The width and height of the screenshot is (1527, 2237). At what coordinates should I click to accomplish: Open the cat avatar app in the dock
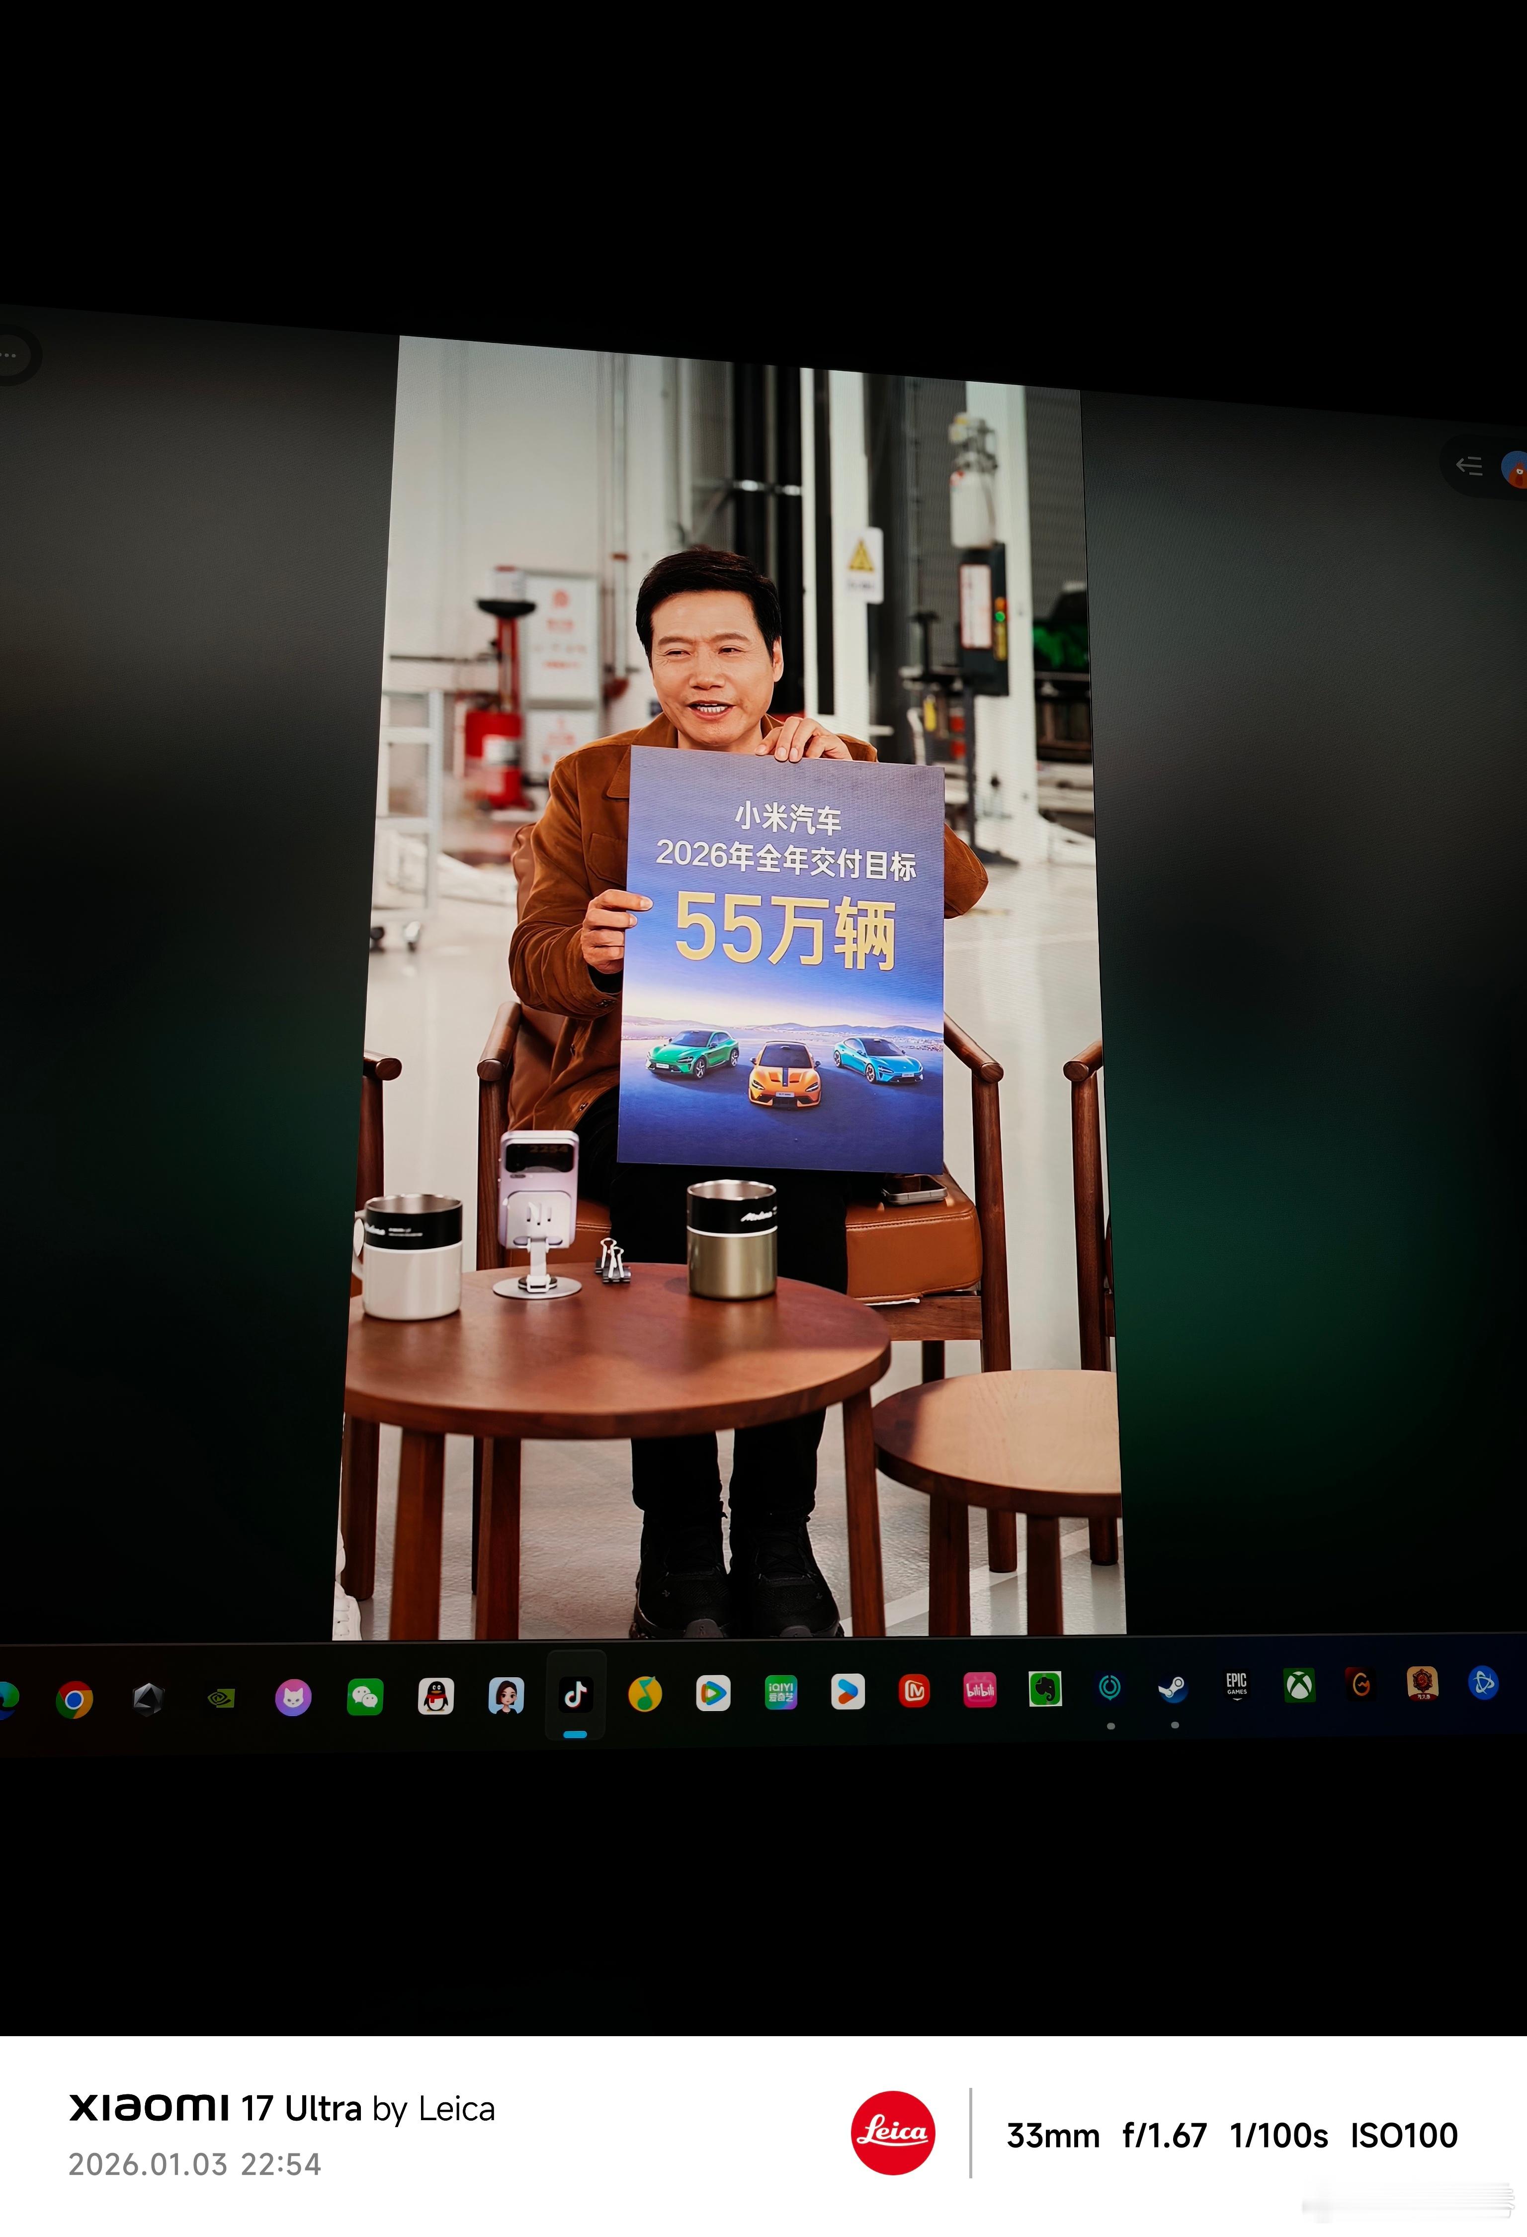[293, 1697]
